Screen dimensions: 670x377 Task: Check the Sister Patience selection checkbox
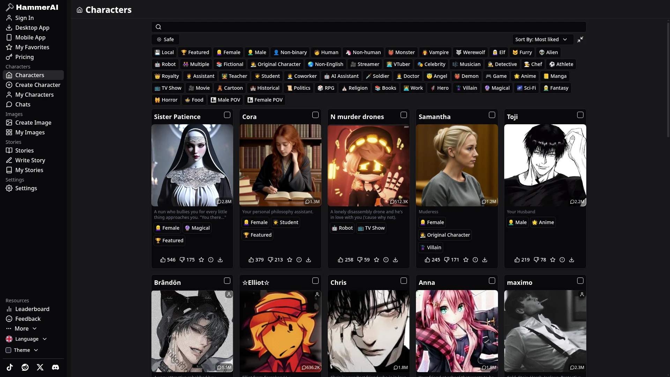227,115
